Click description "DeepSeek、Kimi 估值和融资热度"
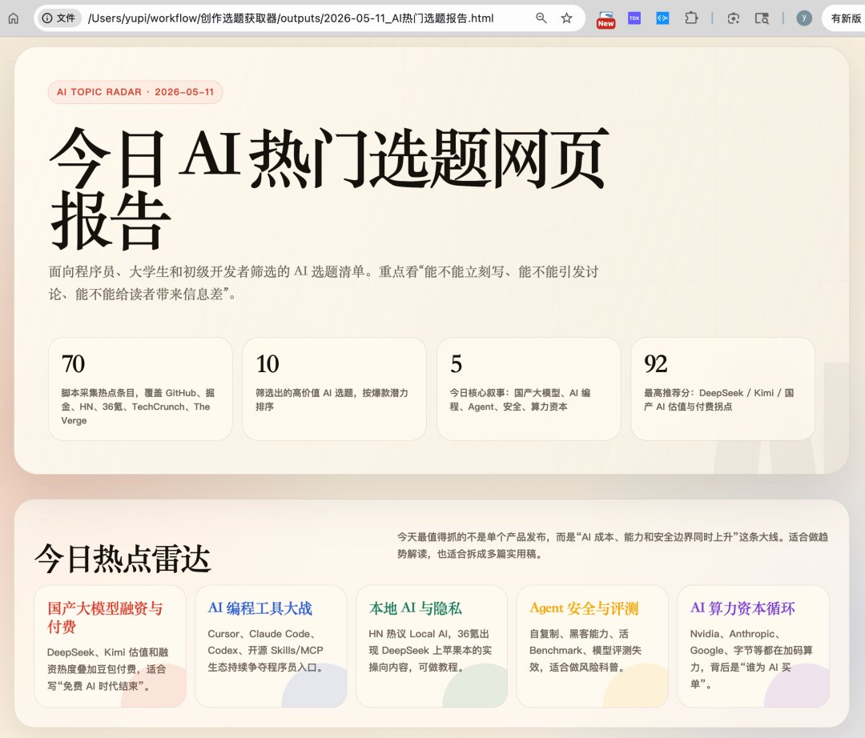 click(x=107, y=669)
